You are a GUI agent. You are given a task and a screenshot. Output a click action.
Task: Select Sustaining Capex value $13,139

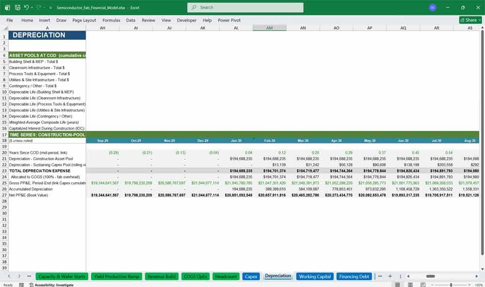point(269,165)
